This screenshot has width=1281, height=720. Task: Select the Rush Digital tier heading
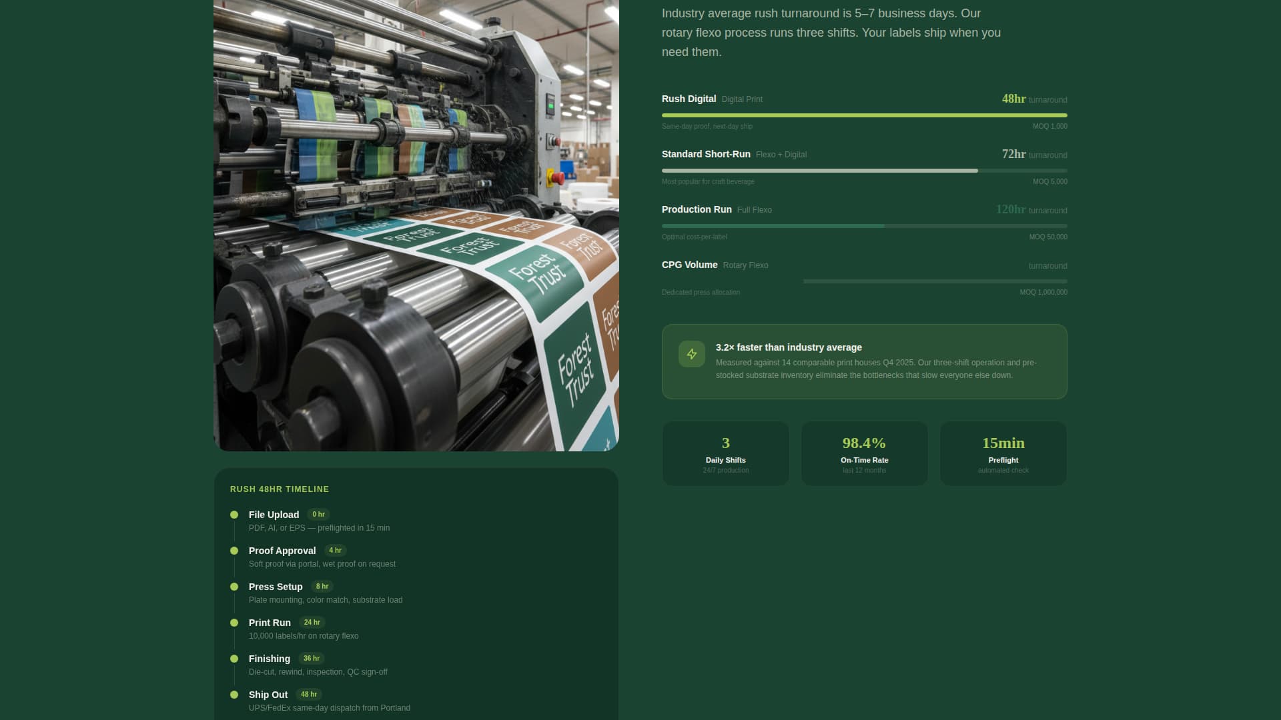(x=689, y=99)
